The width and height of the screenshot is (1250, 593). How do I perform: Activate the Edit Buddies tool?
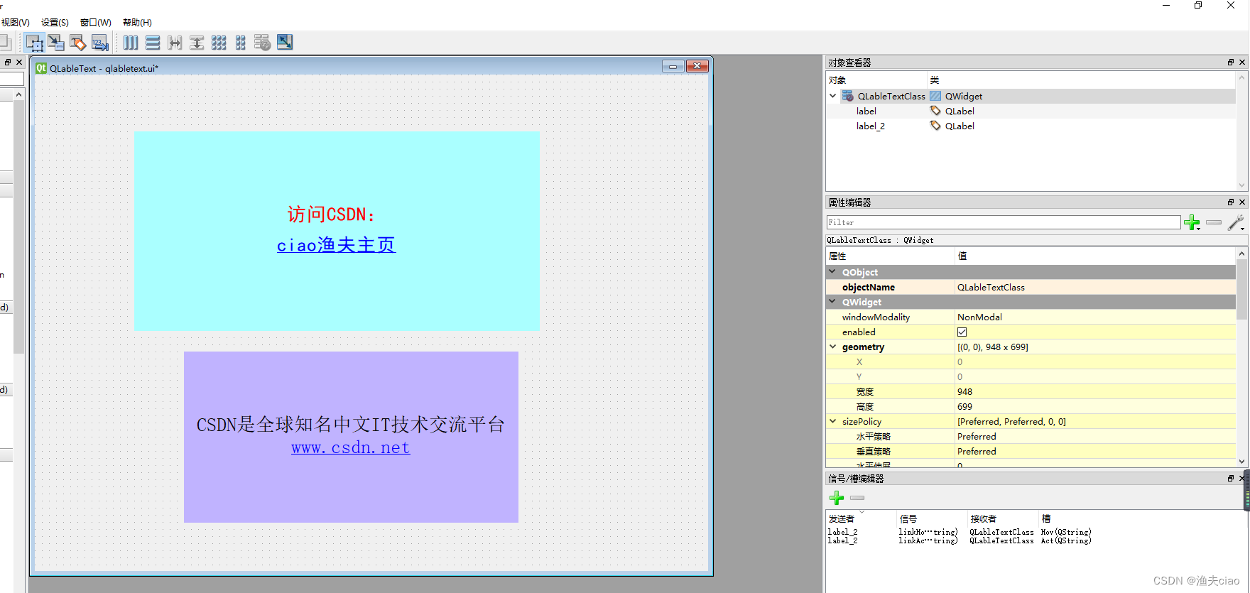[x=78, y=43]
